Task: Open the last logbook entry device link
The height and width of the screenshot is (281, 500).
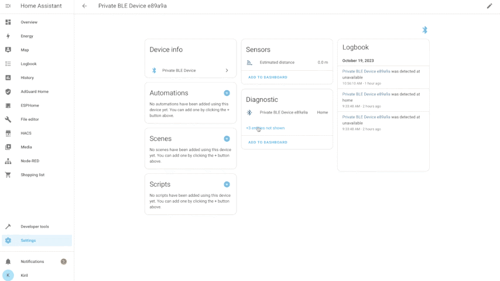Action: (x=366, y=117)
